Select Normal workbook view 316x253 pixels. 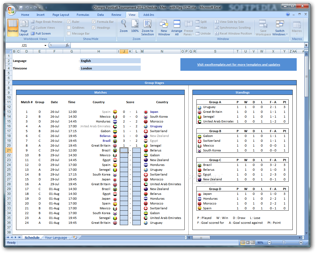tap(13, 28)
